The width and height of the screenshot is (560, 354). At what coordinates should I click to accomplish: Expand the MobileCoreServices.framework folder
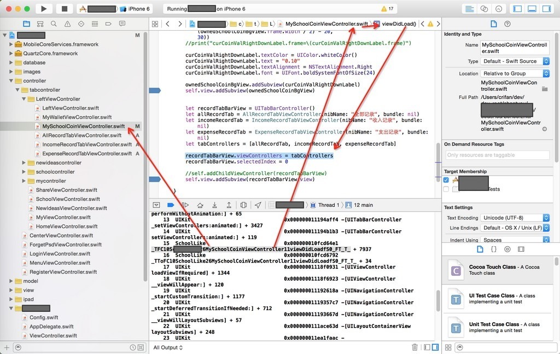point(11,44)
